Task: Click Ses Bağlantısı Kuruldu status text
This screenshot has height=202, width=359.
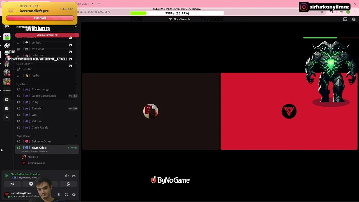Action: tap(26, 174)
